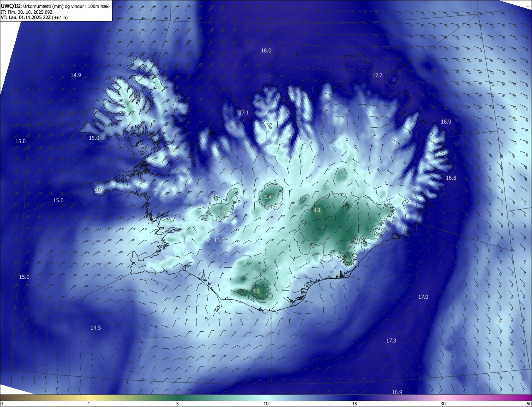Image resolution: width=532 pixels, height=407 pixels.
Task: Click the 17.0 value label
Action: (x=423, y=297)
